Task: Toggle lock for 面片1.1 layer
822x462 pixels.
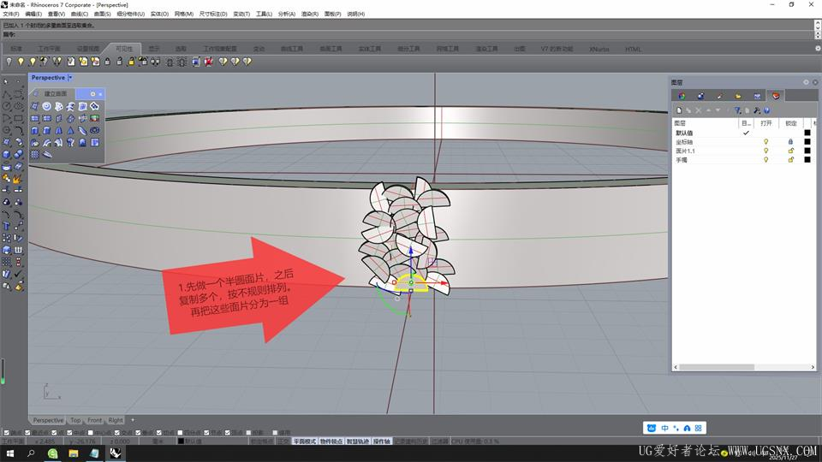Action: (x=790, y=151)
